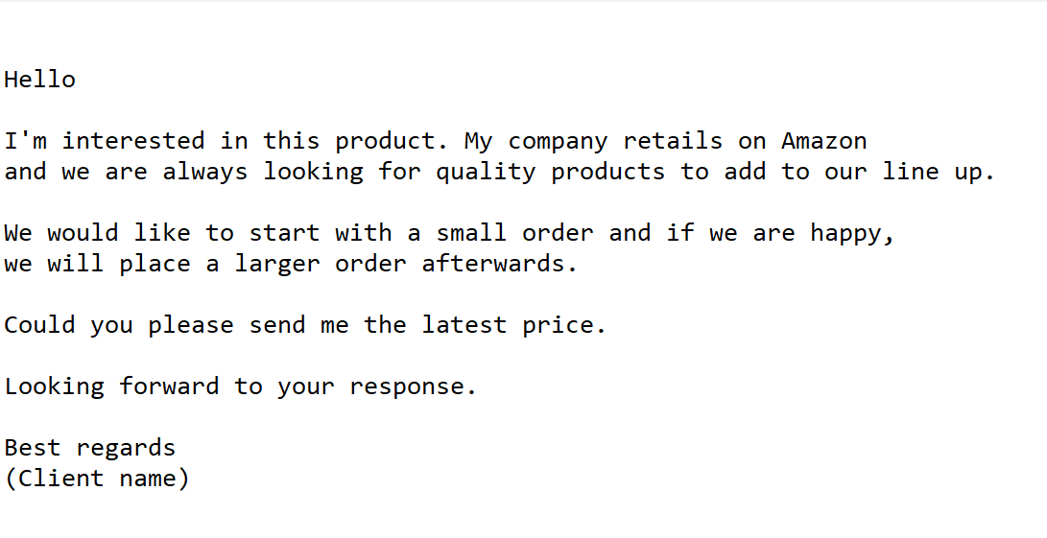The image size is (1047, 538).
Task: Click the word "Could" starting the request
Action: point(39,325)
